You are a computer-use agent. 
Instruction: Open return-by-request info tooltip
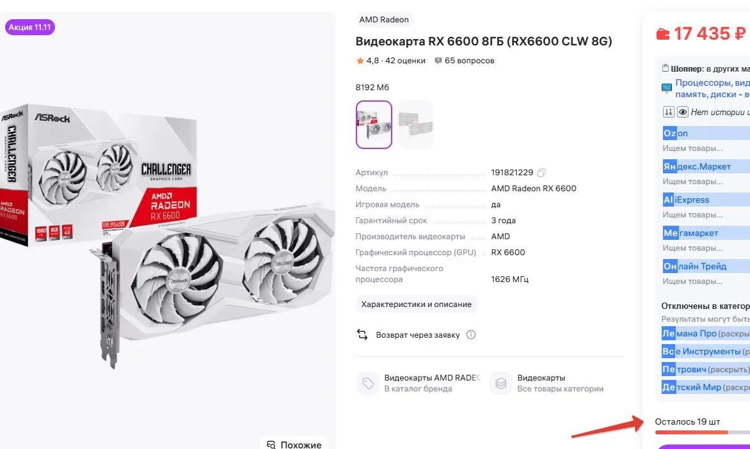(470, 335)
